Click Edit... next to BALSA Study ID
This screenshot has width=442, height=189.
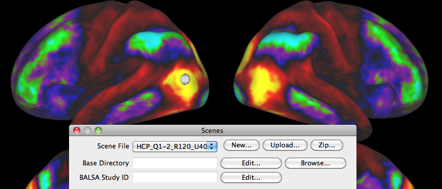251,178
